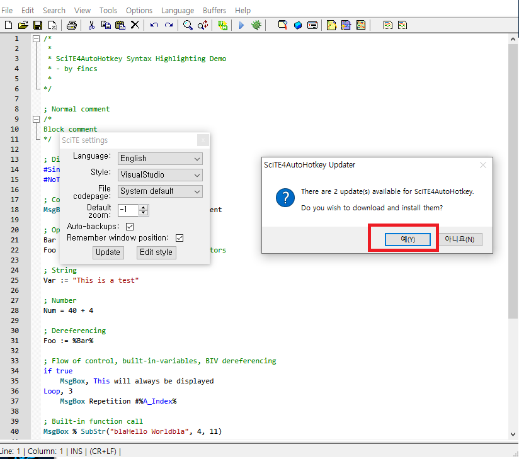Open a file with the folder icon
Screen dimensions: 519x459
23,25
